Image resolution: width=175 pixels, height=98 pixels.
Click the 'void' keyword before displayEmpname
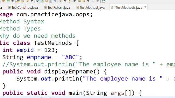[x=34, y=72]
